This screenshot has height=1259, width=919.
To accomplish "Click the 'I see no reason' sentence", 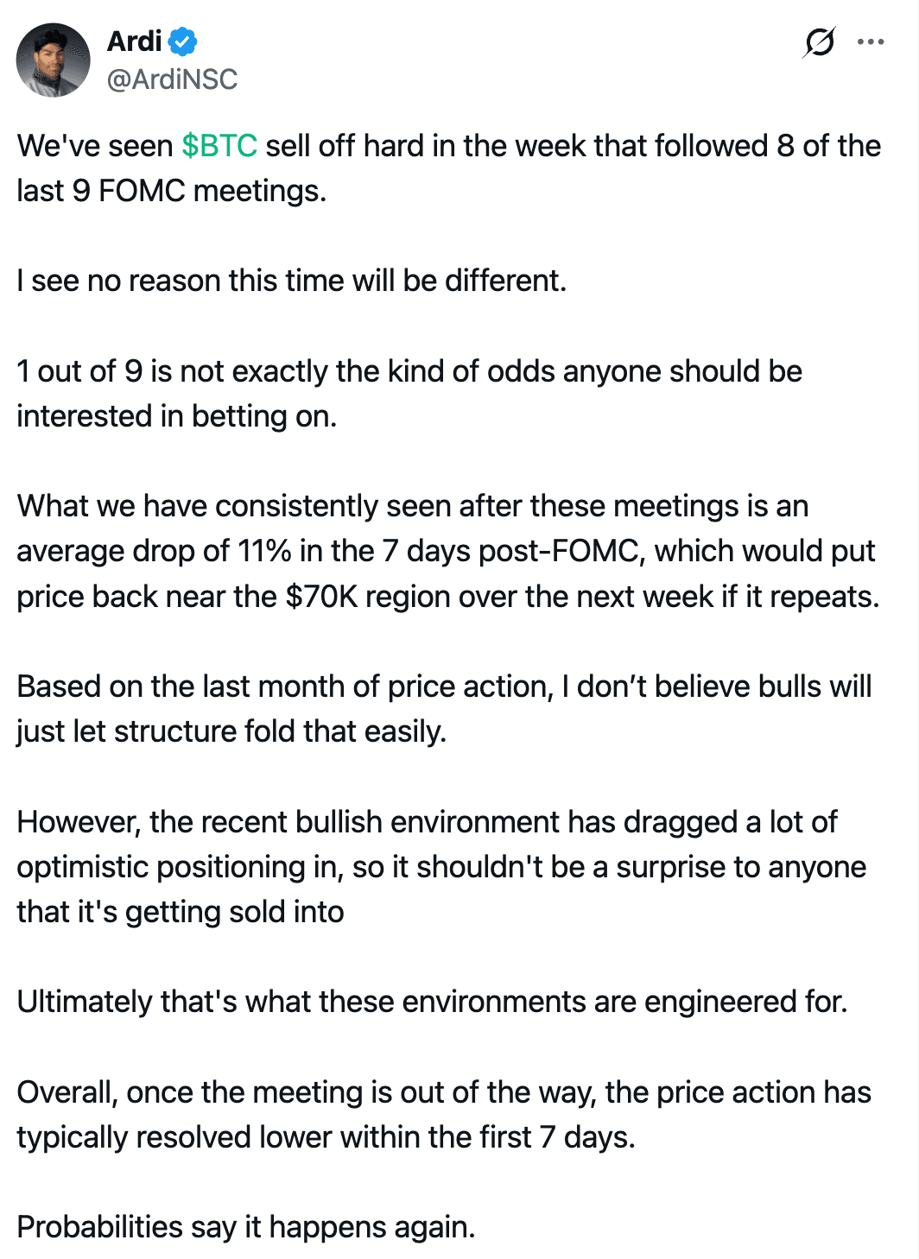I will point(292,281).
